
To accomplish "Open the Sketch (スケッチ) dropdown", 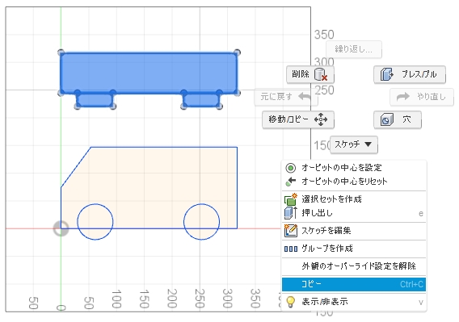I will pyautogui.click(x=354, y=144).
